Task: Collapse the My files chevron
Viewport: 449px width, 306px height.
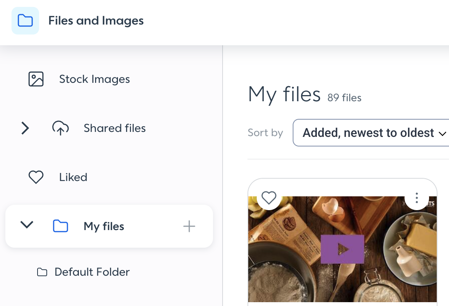Action: 27,225
